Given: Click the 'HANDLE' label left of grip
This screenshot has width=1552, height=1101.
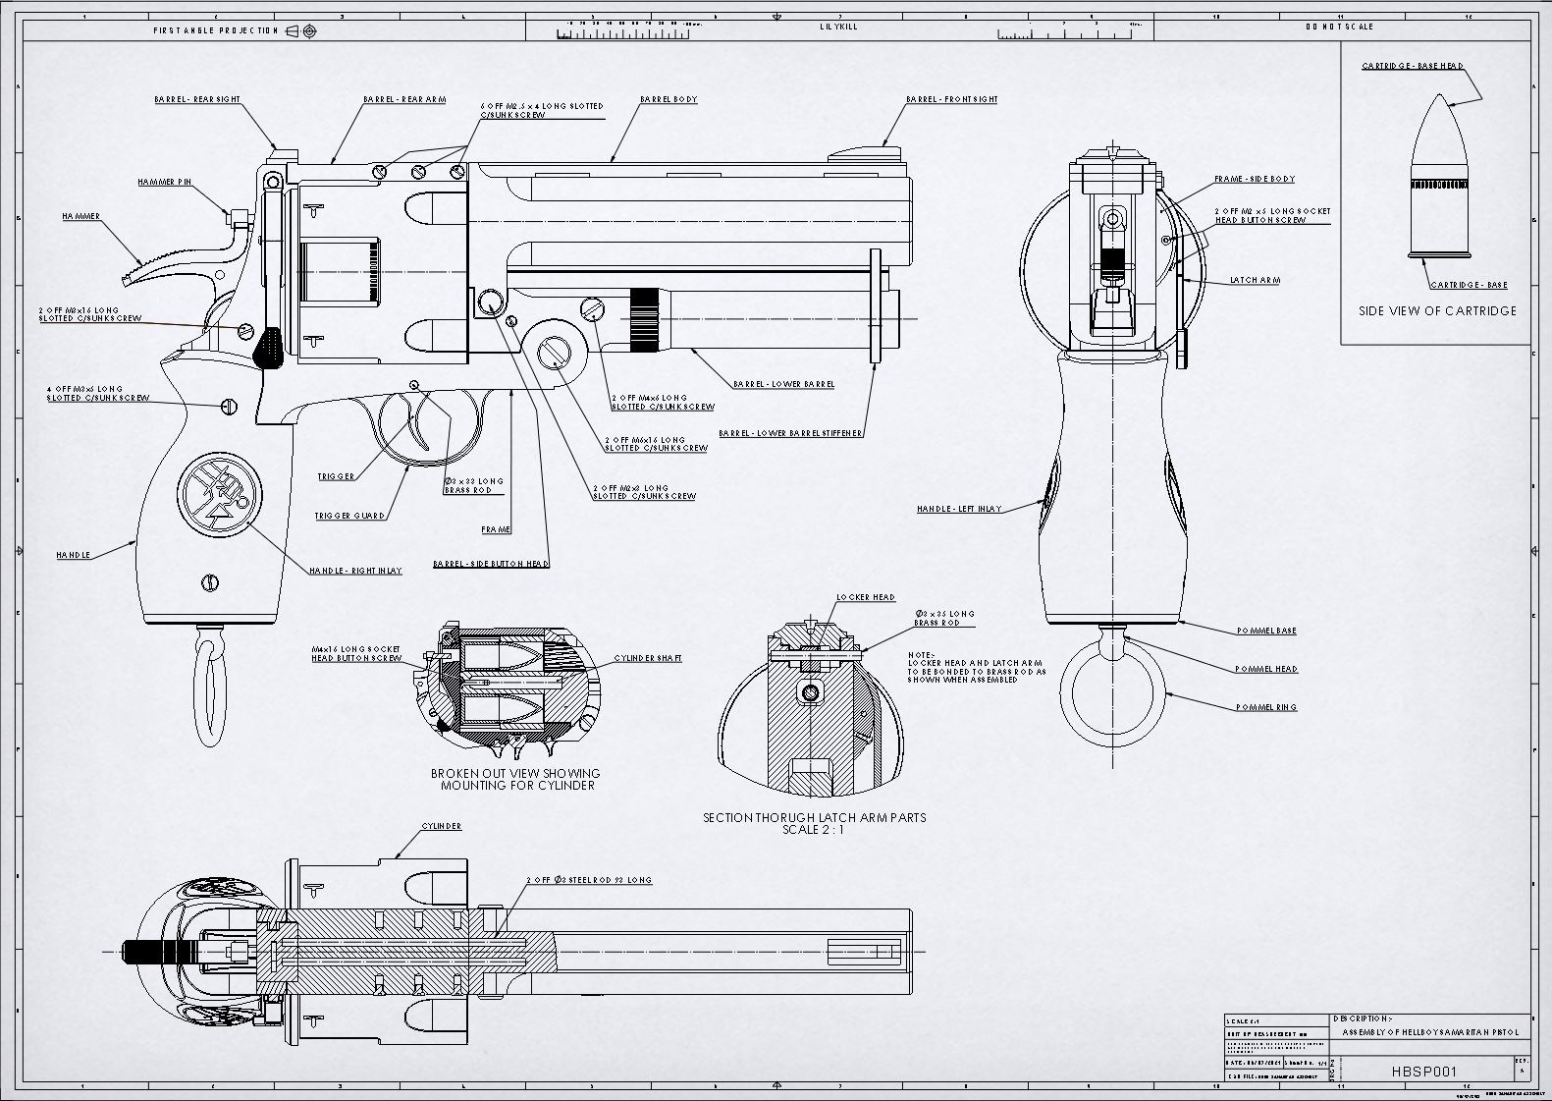Looking at the screenshot, I should point(74,555).
